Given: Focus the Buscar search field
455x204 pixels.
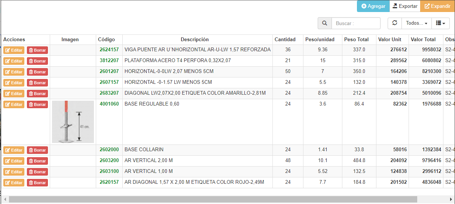Looking at the screenshot, I should click(356, 23).
